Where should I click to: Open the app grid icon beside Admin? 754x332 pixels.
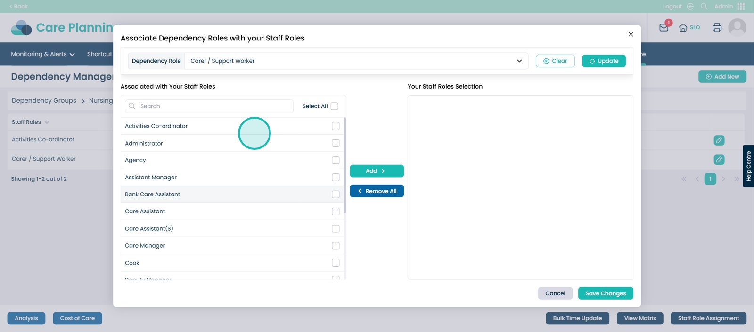tap(741, 7)
